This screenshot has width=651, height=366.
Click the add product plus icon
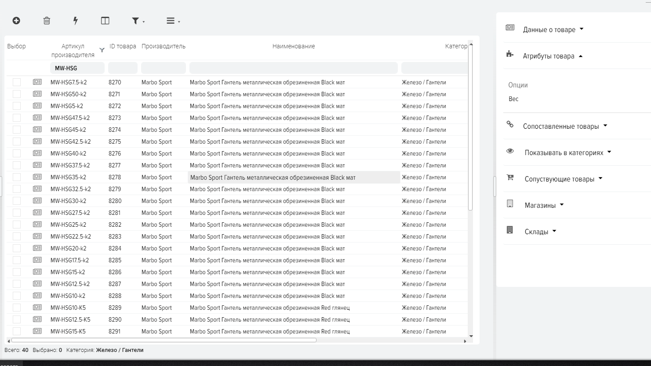click(16, 21)
